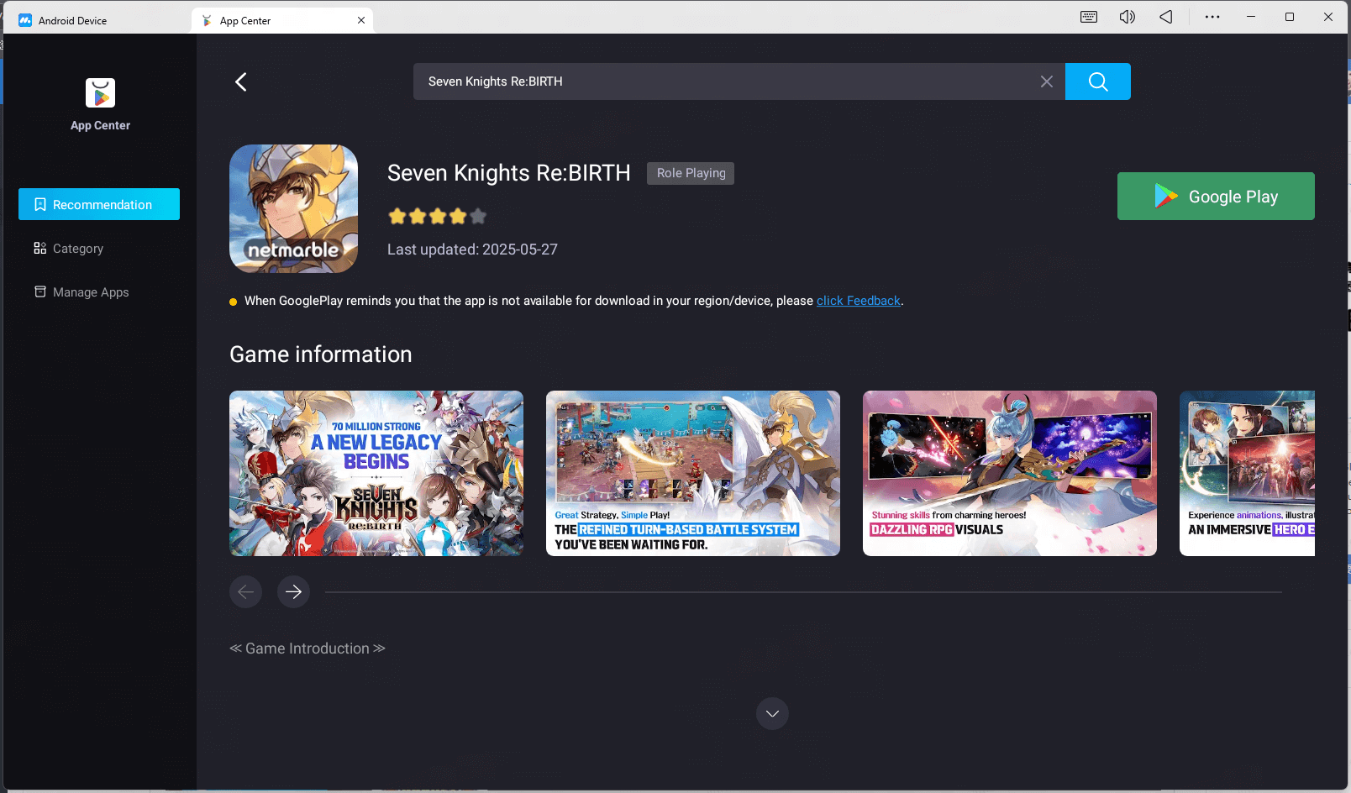The width and height of the screenshot is (1351, 793).
Task: Click the Seven Knights app icon
Action: 293,208
